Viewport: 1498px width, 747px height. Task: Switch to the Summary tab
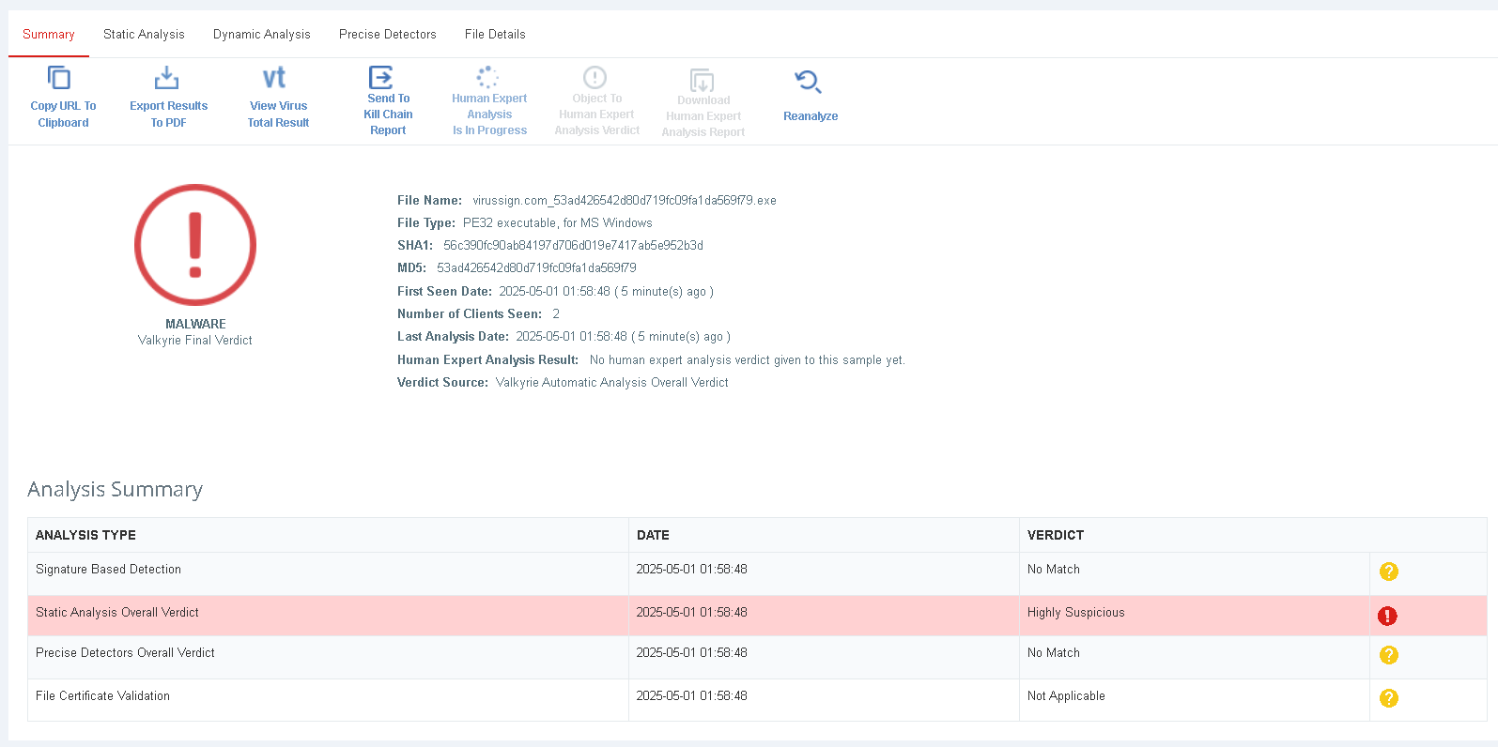49,35
